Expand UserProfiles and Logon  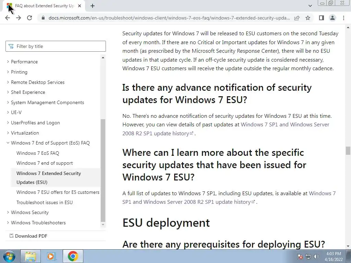(33, 123)
